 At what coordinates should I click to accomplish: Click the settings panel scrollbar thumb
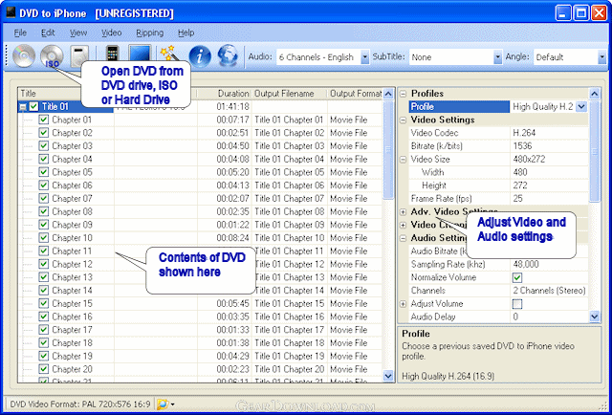(595, 151)
